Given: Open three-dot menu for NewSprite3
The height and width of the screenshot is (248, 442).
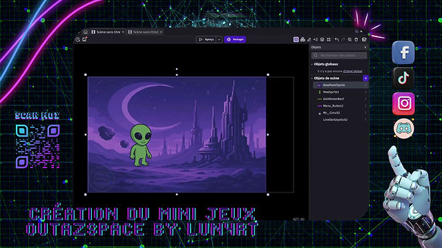Looking at the screenshot, I should click(x=365, y=92).
